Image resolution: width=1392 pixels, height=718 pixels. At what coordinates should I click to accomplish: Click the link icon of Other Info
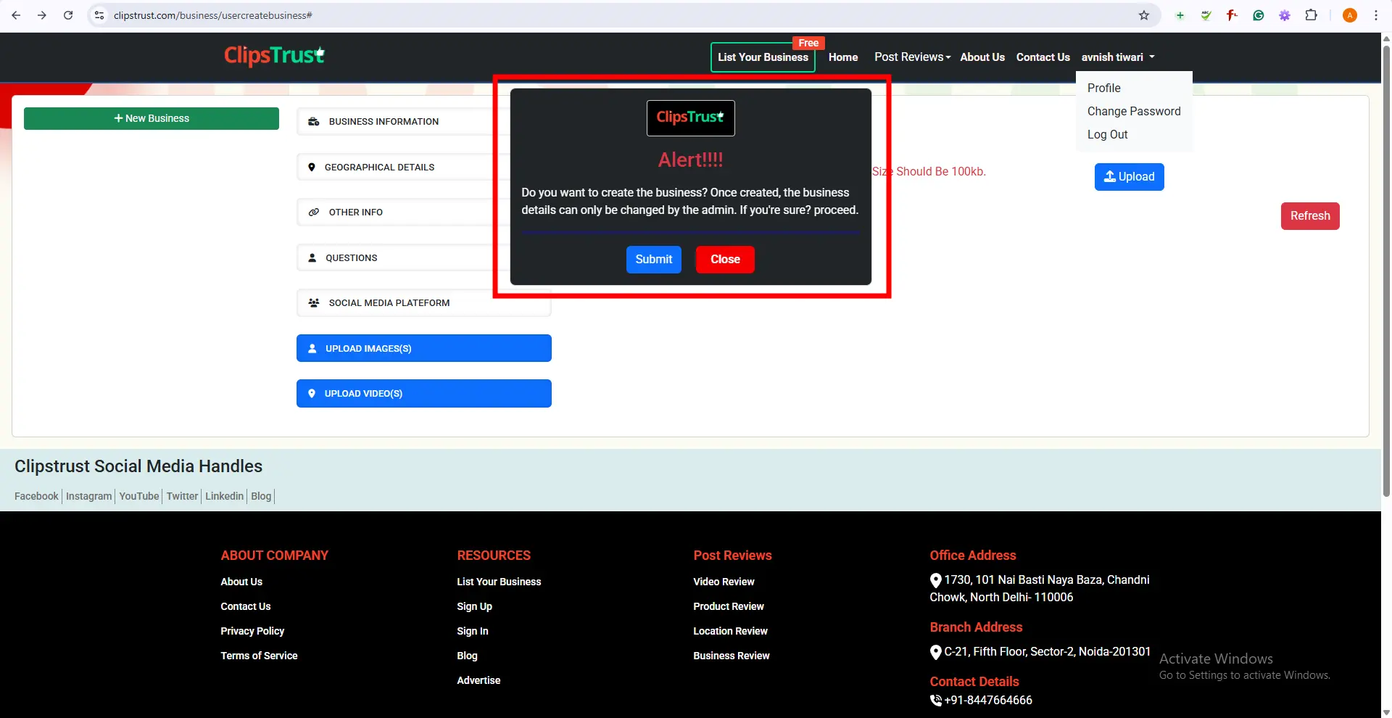(x=314, y=212)
